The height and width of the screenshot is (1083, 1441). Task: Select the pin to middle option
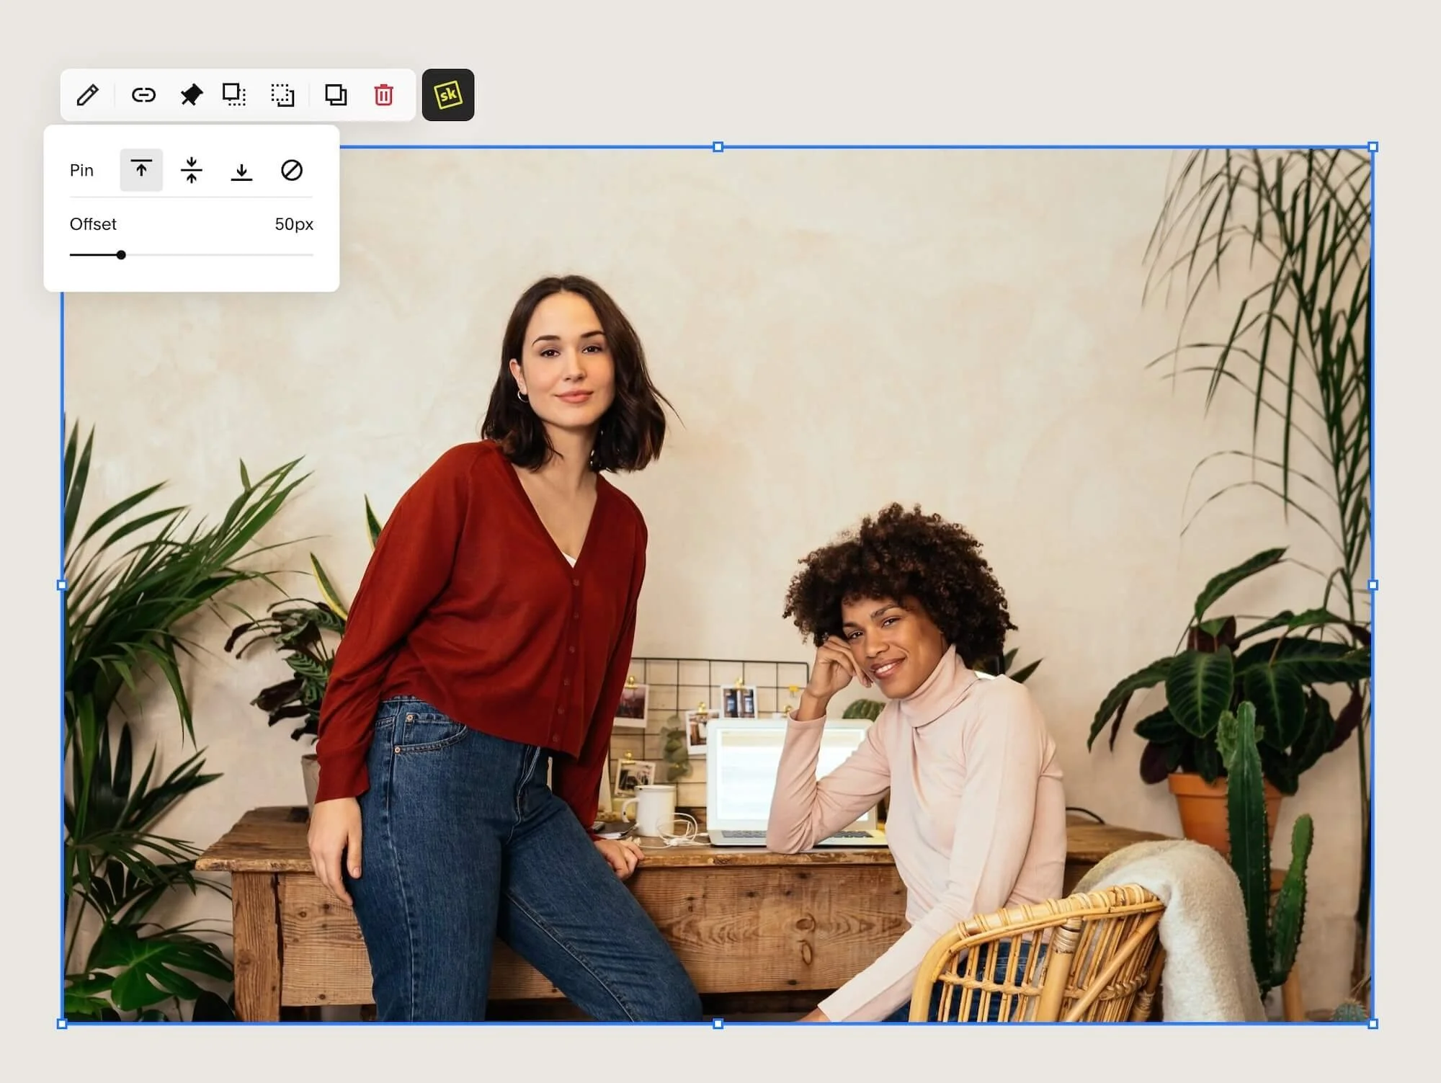tap(192, 170)
